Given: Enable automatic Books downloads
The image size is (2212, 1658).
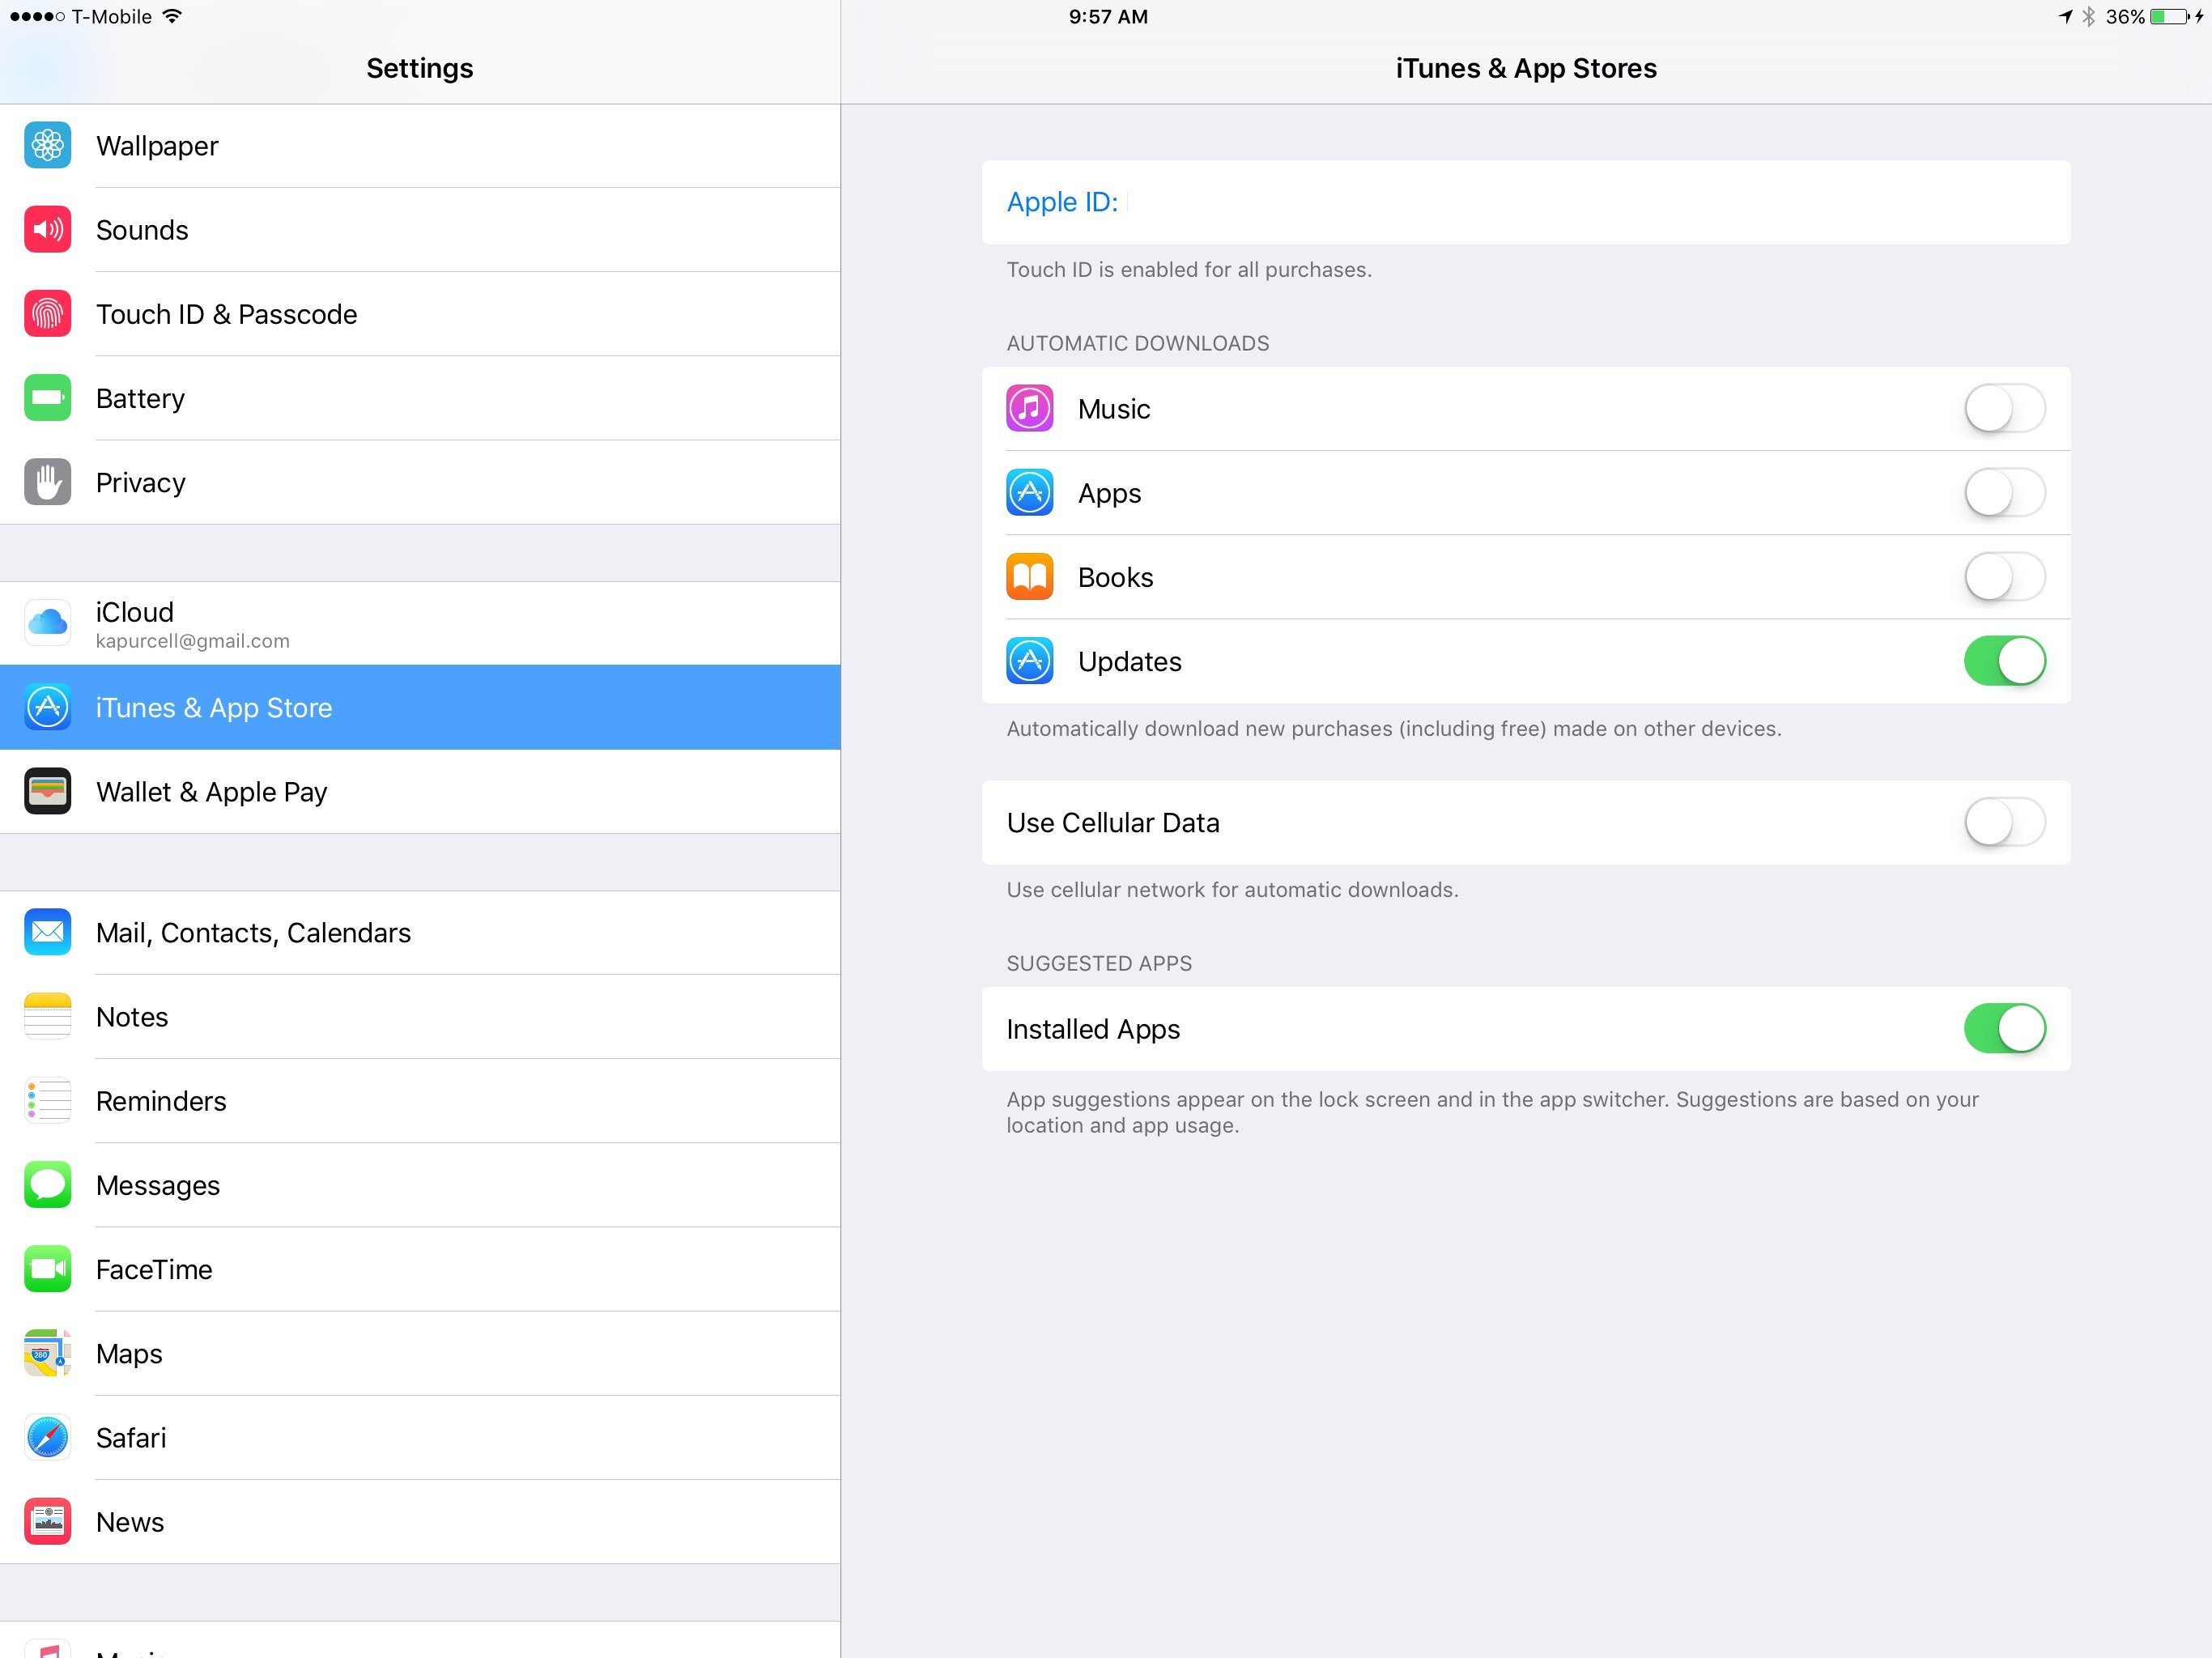Looking at the screenshot, I should pyautogui.click(x=2004, y=577).
